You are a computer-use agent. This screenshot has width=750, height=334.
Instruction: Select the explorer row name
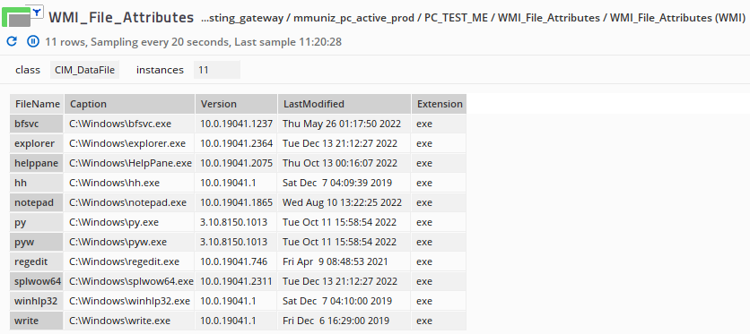pos(37,143)
